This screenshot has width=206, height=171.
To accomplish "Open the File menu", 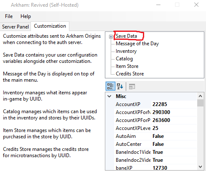I will click(9, 16).
